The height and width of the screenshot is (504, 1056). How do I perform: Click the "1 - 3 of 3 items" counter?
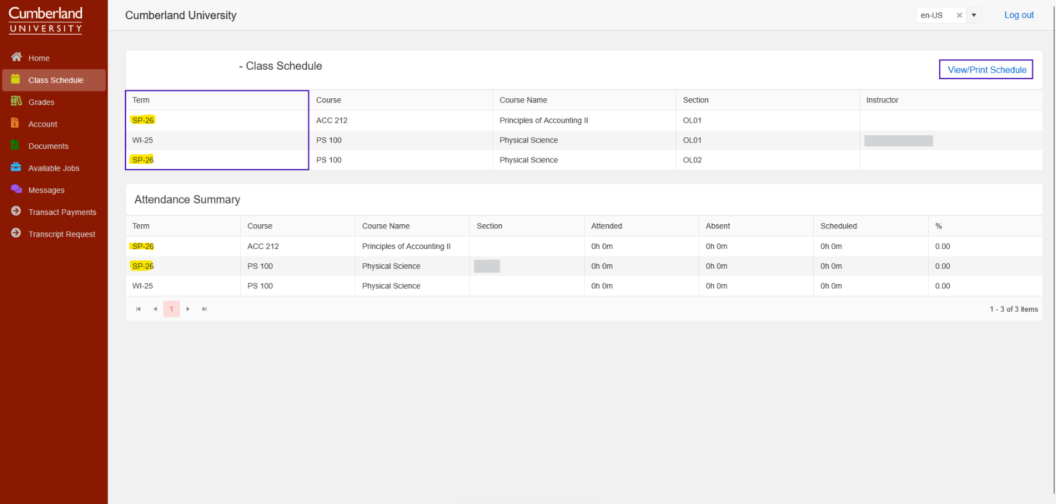(1013, 309)
